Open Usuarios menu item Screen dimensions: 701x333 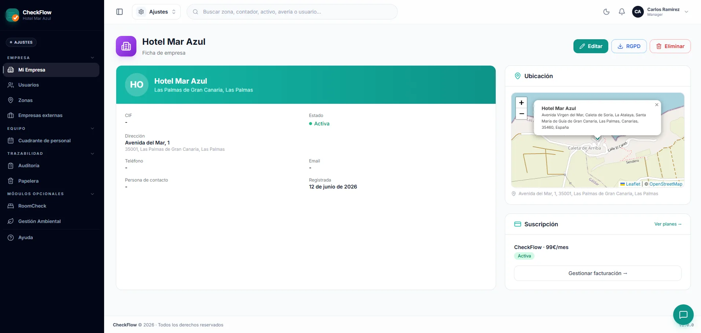[x=51, y=85]
